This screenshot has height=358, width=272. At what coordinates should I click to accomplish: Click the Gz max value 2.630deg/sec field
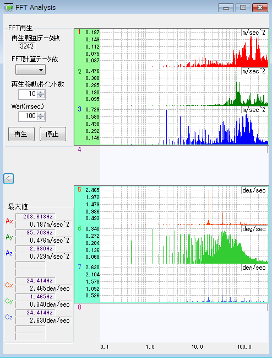tap(43, 320)
